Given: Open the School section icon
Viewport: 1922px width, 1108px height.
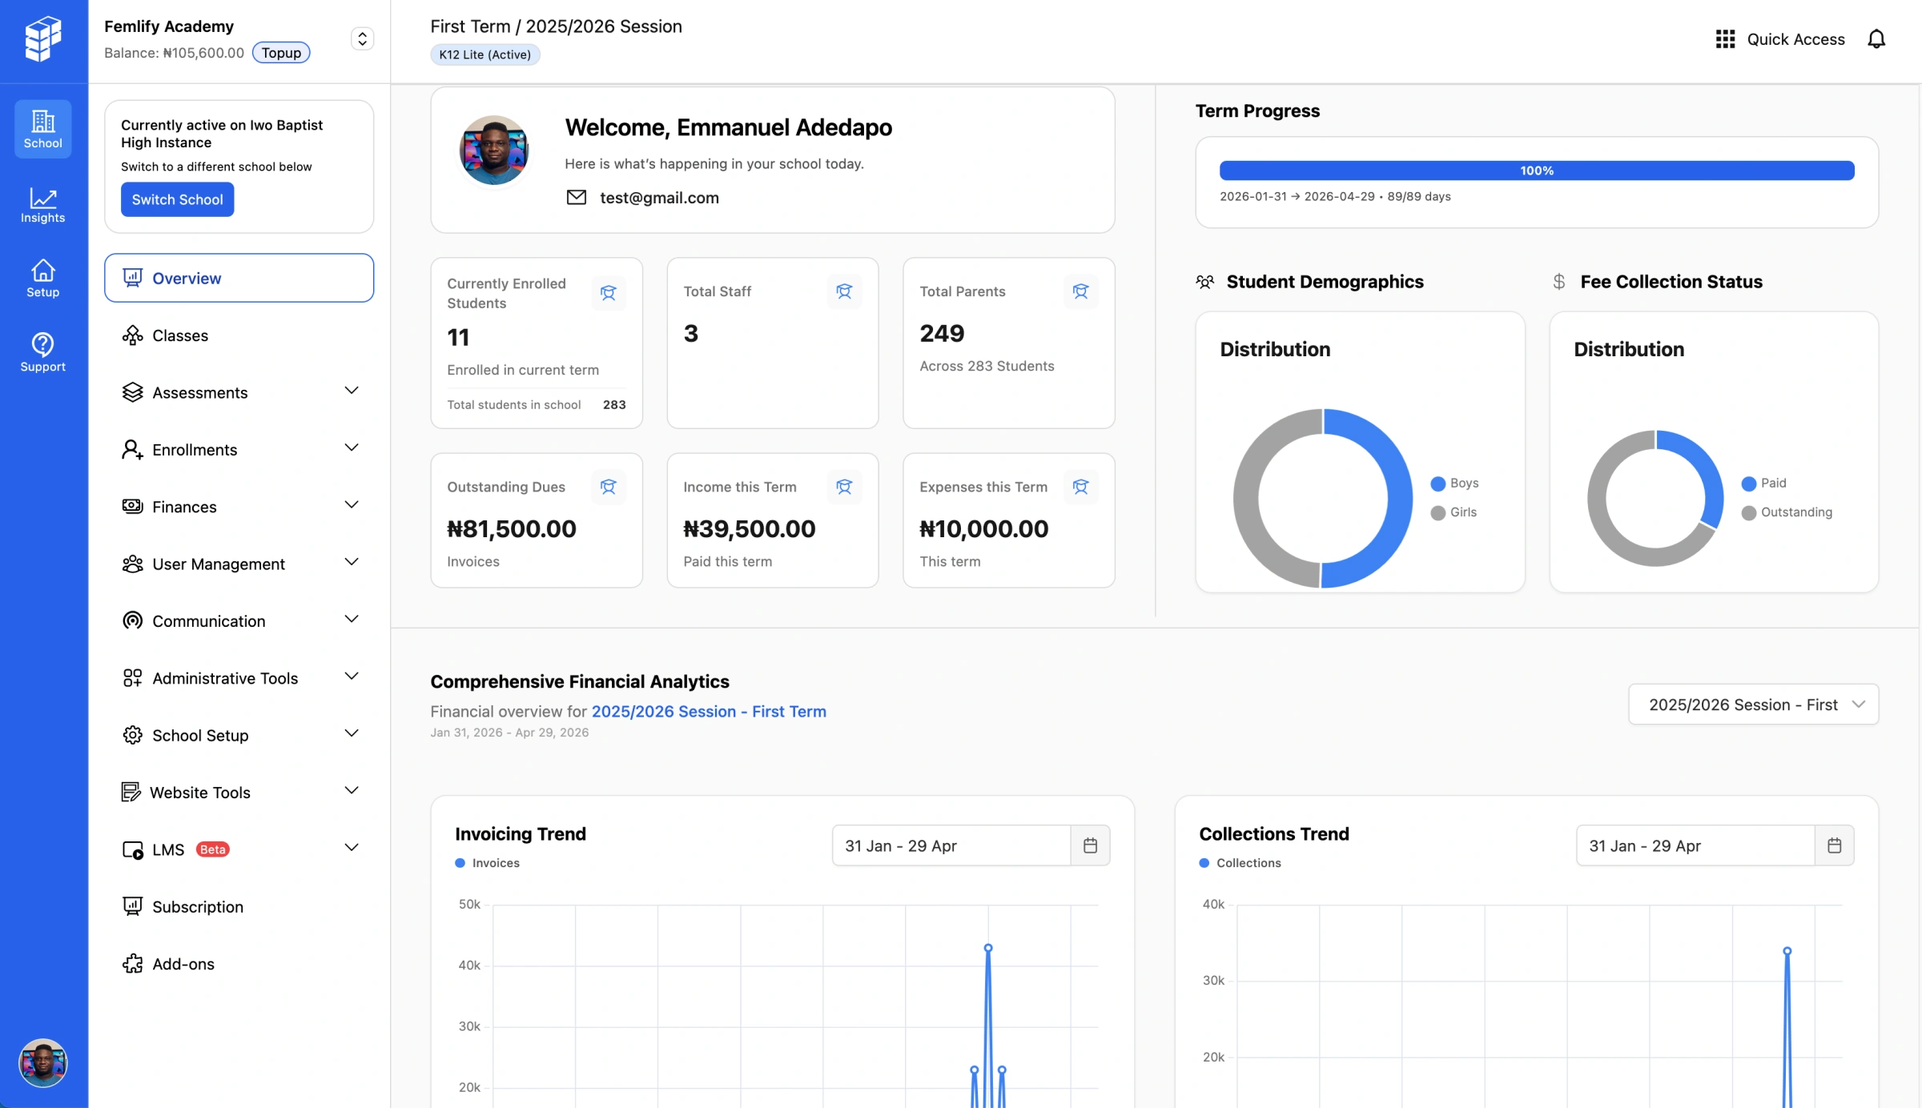Looking at the screenshot, I should (43, 129).
